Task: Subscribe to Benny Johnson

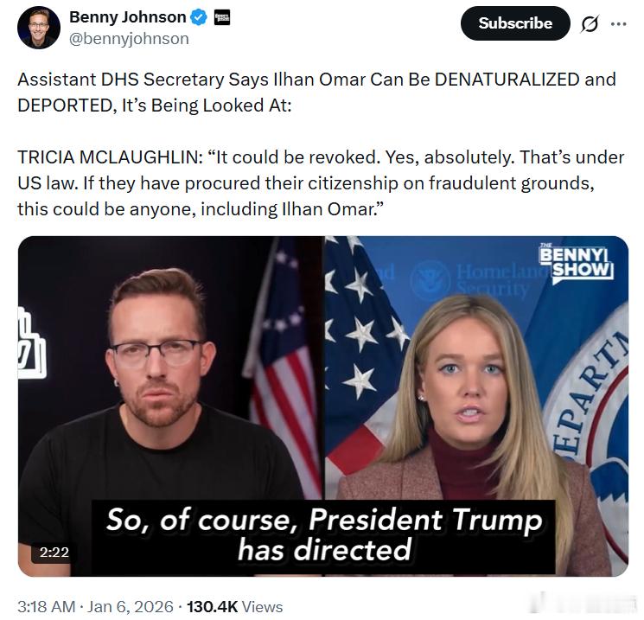Action: click(515, 23)
